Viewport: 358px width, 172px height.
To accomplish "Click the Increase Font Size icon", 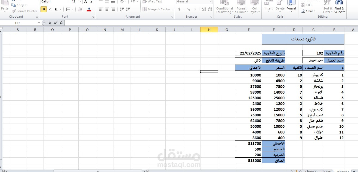I will click(x=86, y=2).
